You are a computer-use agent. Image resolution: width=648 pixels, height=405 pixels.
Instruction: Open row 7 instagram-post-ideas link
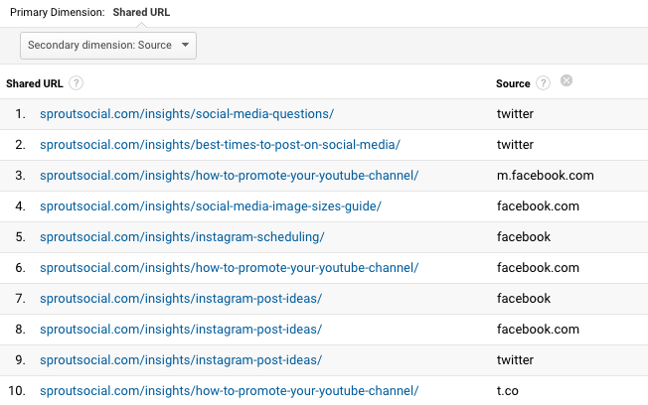(x=181, y=299)
